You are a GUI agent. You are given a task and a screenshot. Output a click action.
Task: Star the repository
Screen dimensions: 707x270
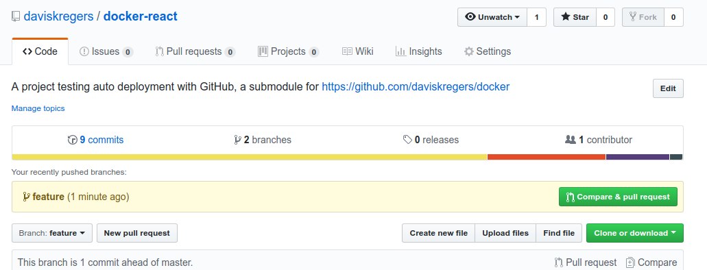575,17
